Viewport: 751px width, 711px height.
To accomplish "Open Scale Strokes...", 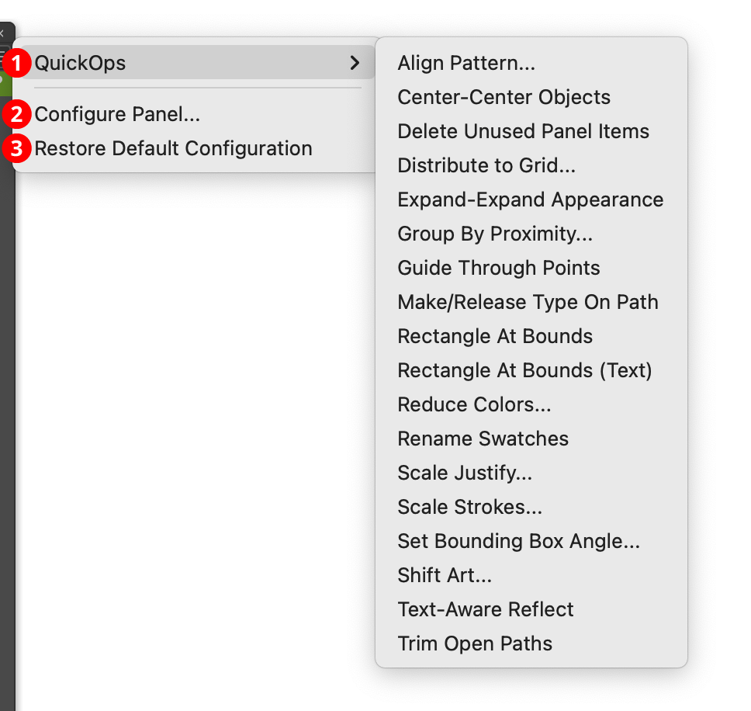I will [x=469, y=507].
